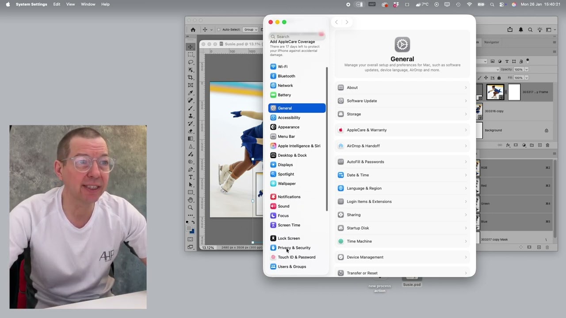The height and width of the screenshot is (318, 566).
Task: Open Touch ID & Password settings
Action: coord(297,257)
